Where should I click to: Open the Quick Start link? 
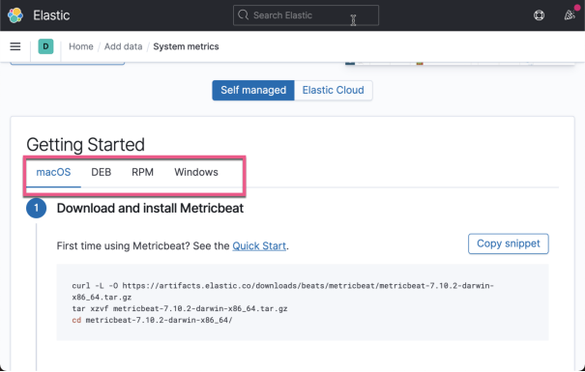(259, 246)
